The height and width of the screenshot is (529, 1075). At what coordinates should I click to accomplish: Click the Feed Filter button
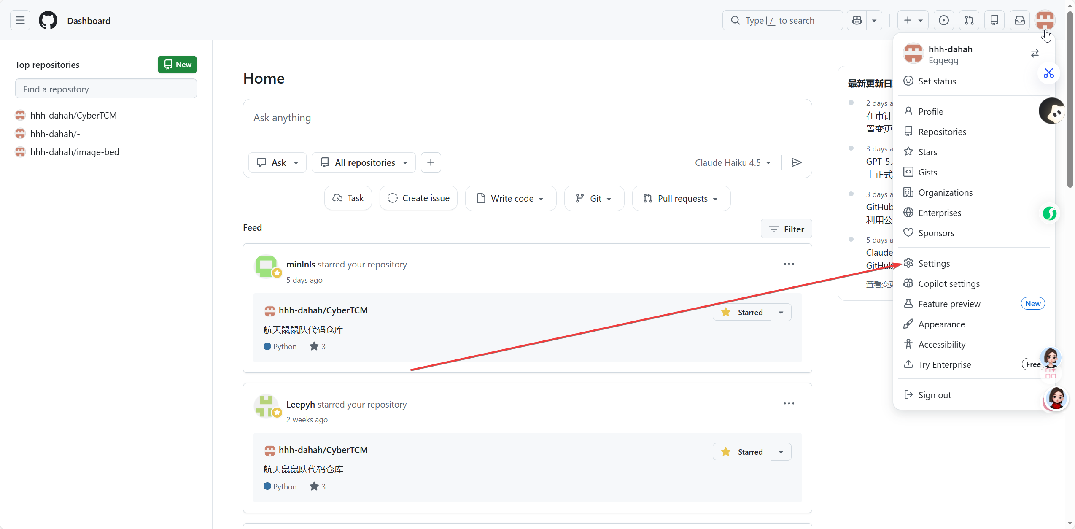click(786, 229)
